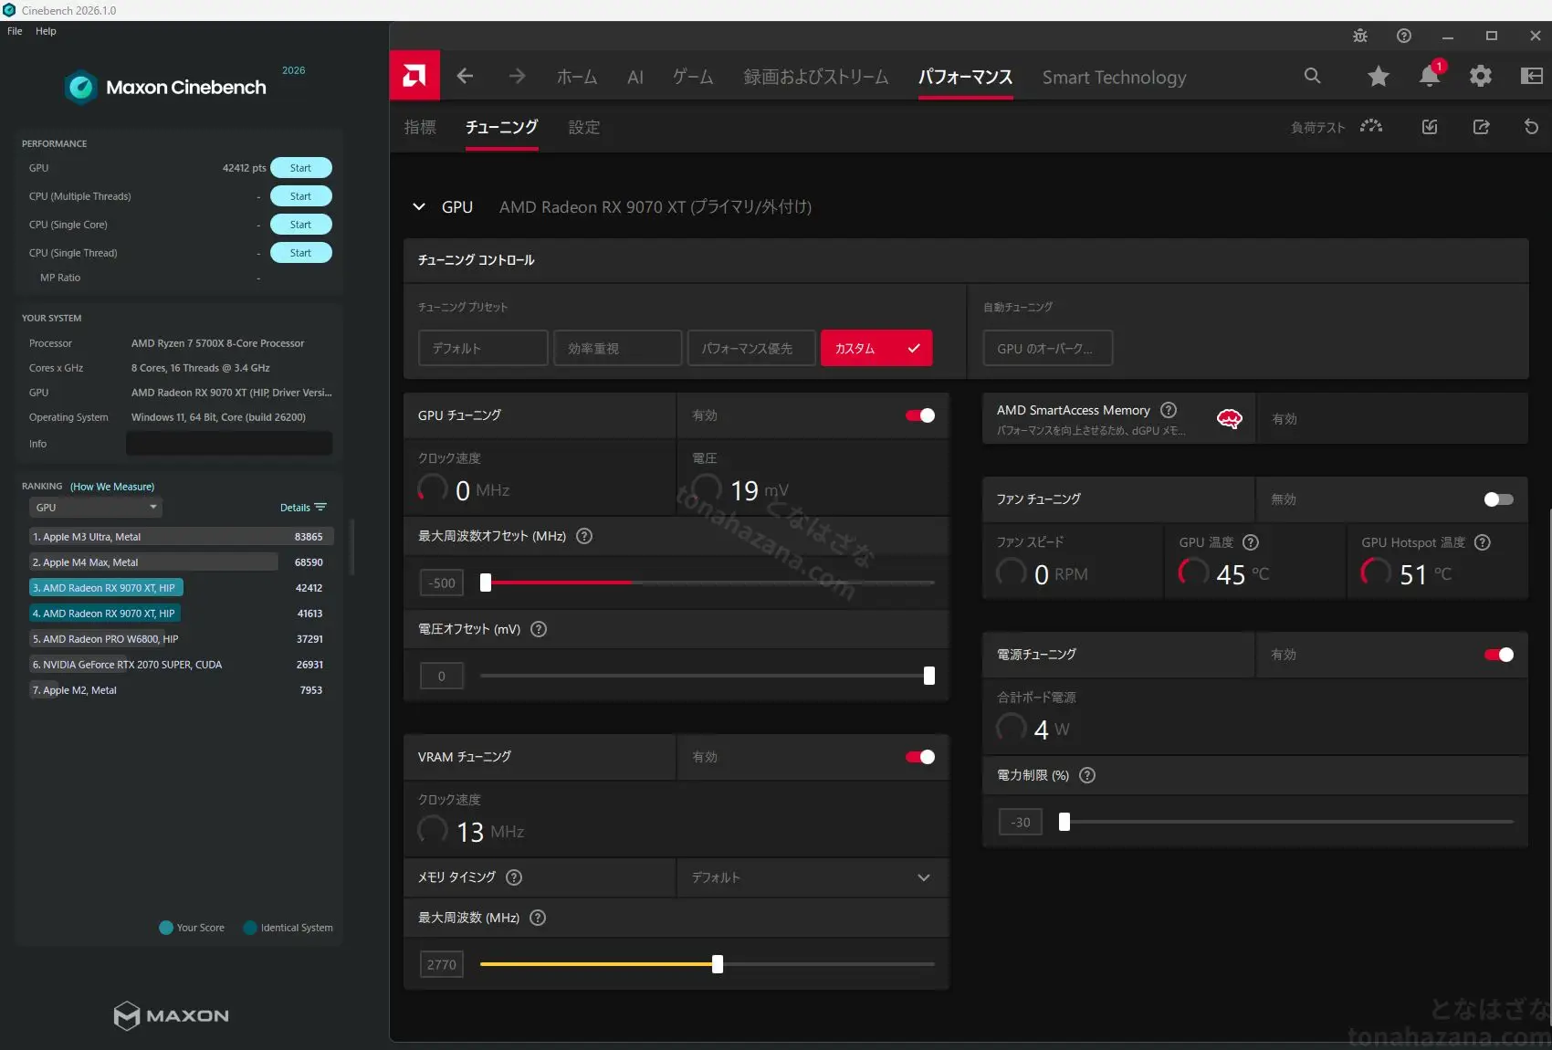Go forward with the right arrow
The height and width of the screenshot is (1050, 1552).
tap(517, 77)
